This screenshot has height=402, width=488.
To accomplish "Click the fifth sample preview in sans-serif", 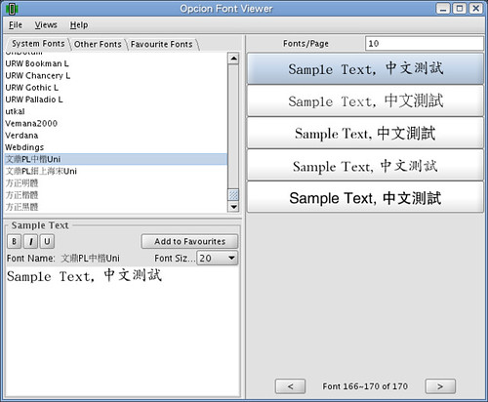I will click(x=365, y=197).
